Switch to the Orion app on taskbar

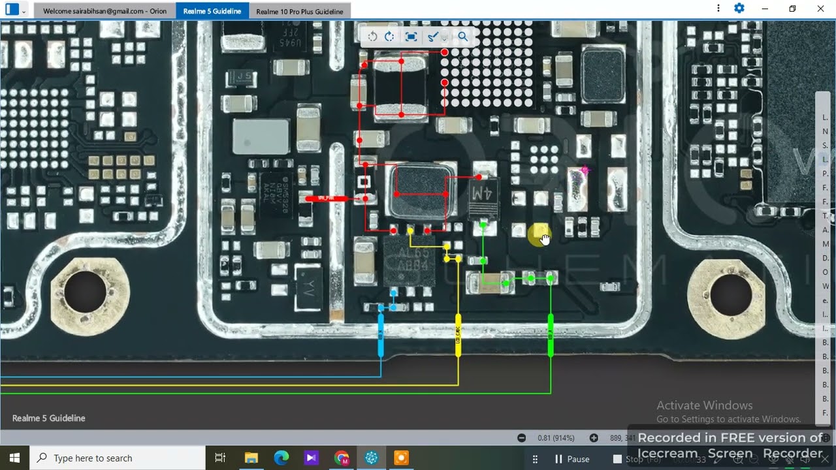(x=372, y=458)
